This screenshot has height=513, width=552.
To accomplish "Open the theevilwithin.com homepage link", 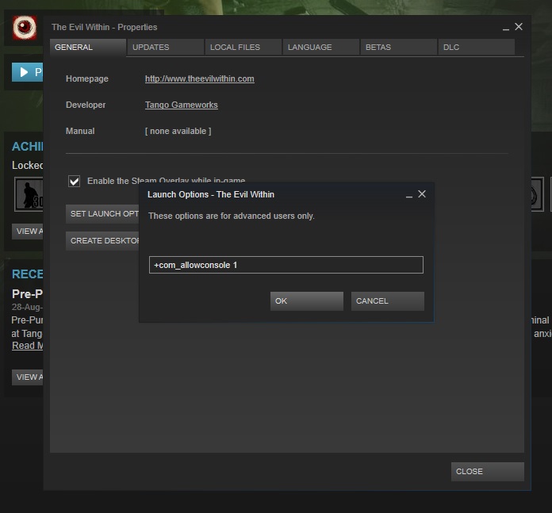I will pyautogui.click(x=199, y=78).
